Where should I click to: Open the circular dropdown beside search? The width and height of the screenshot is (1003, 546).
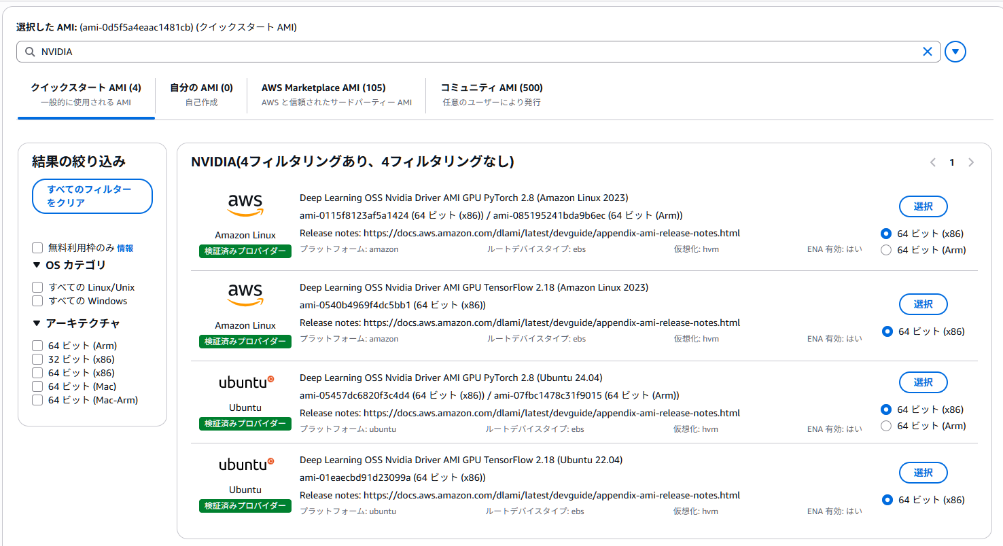click(955, 52)
